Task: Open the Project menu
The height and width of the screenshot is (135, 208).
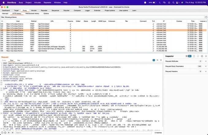Action: 28,2
